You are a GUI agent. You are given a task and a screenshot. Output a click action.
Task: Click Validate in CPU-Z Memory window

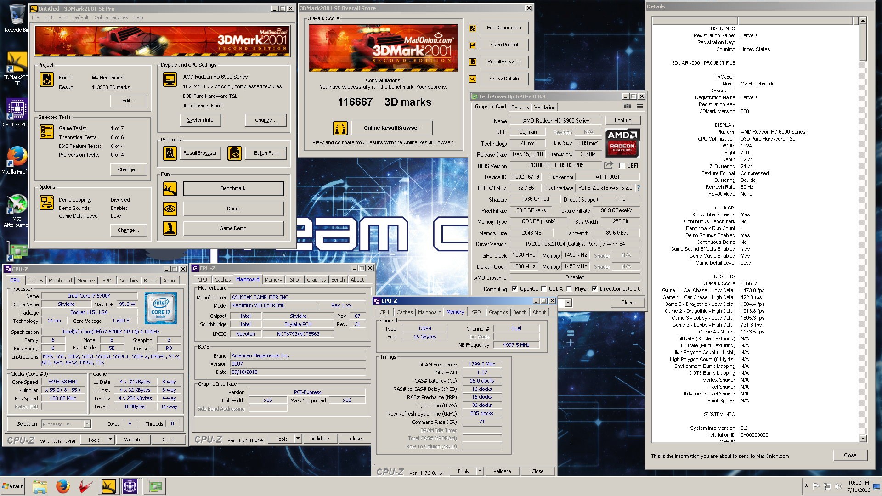[x=502, y=471]
